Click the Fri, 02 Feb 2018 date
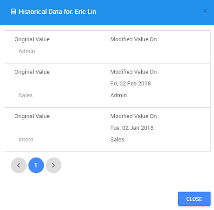Viewport: 214px width, 210px height. [130, 83]
